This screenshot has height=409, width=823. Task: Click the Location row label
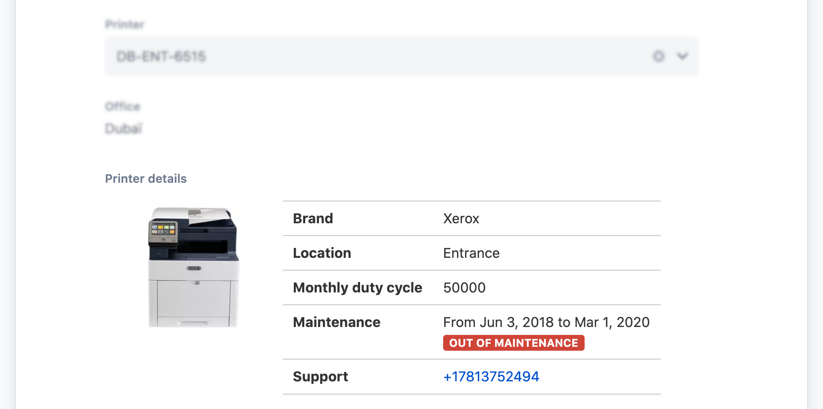tap(322, 253)
